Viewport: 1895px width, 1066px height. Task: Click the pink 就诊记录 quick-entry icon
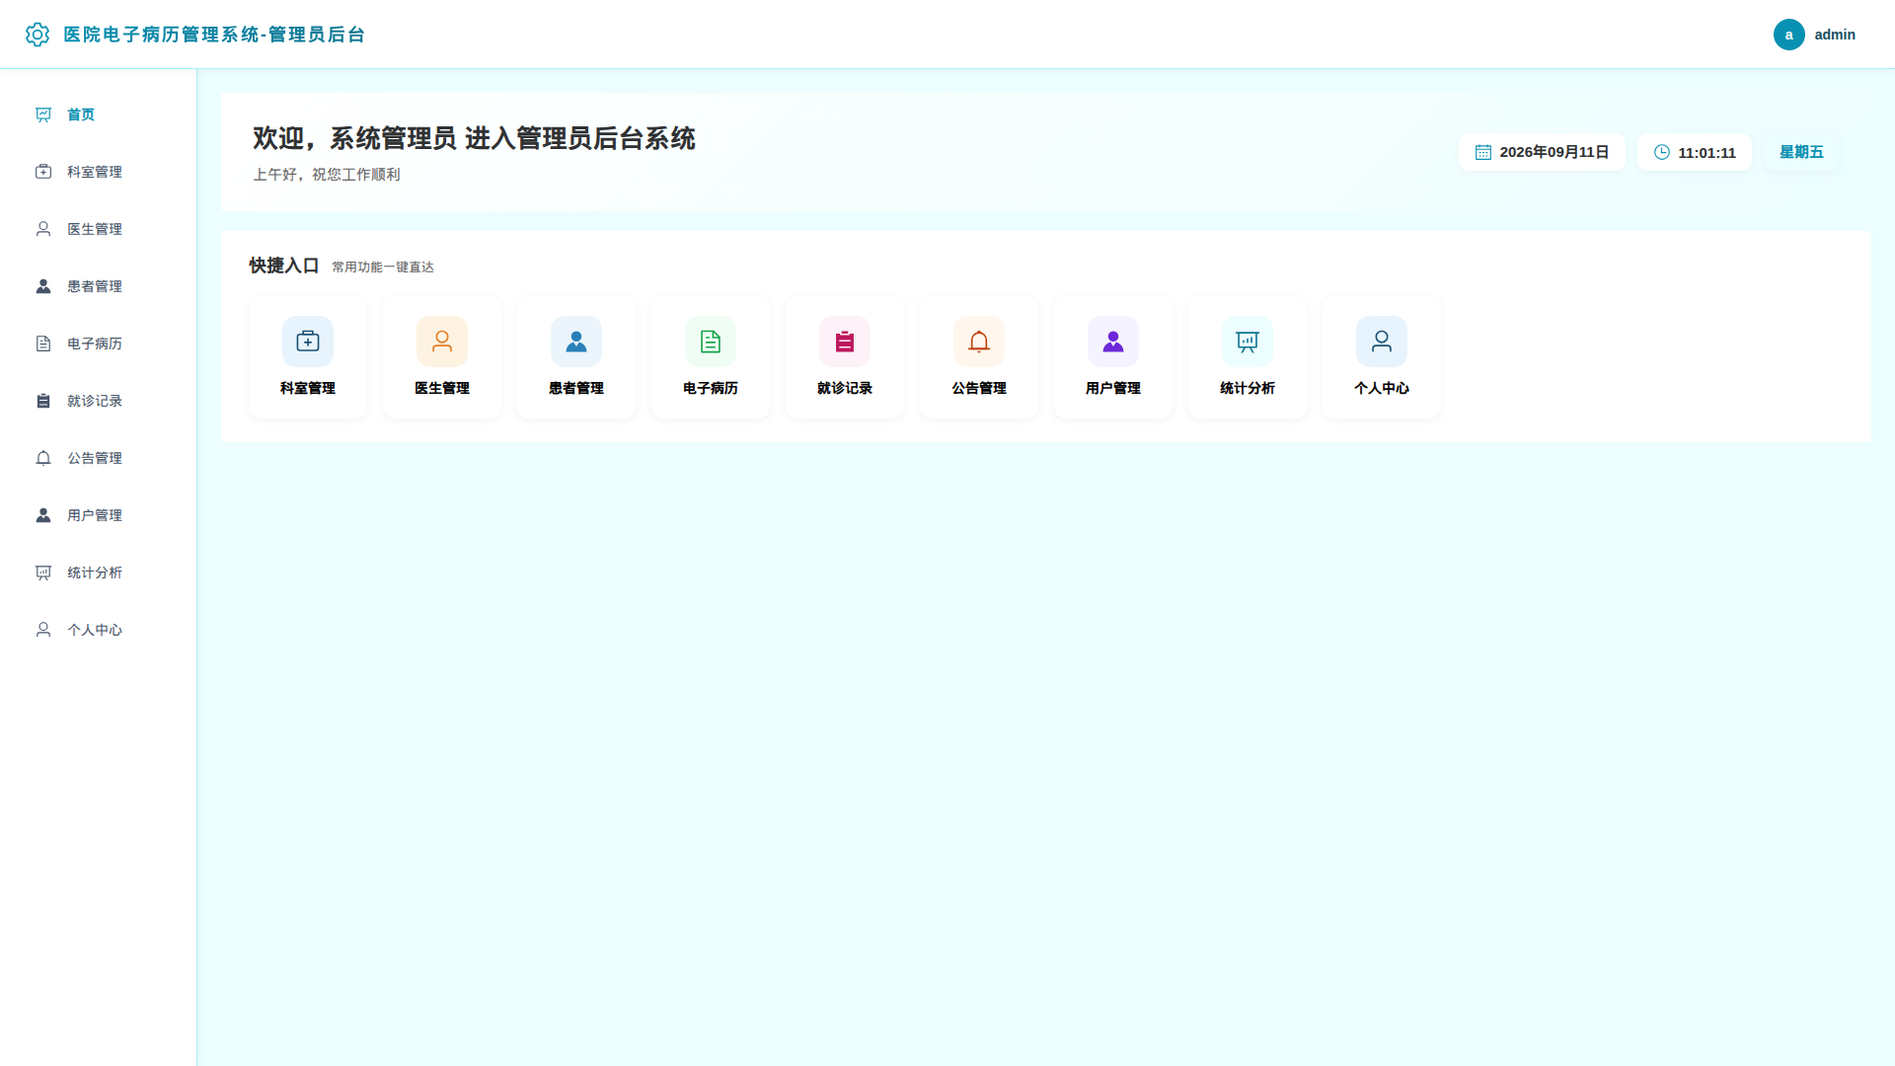click(845, 342)
